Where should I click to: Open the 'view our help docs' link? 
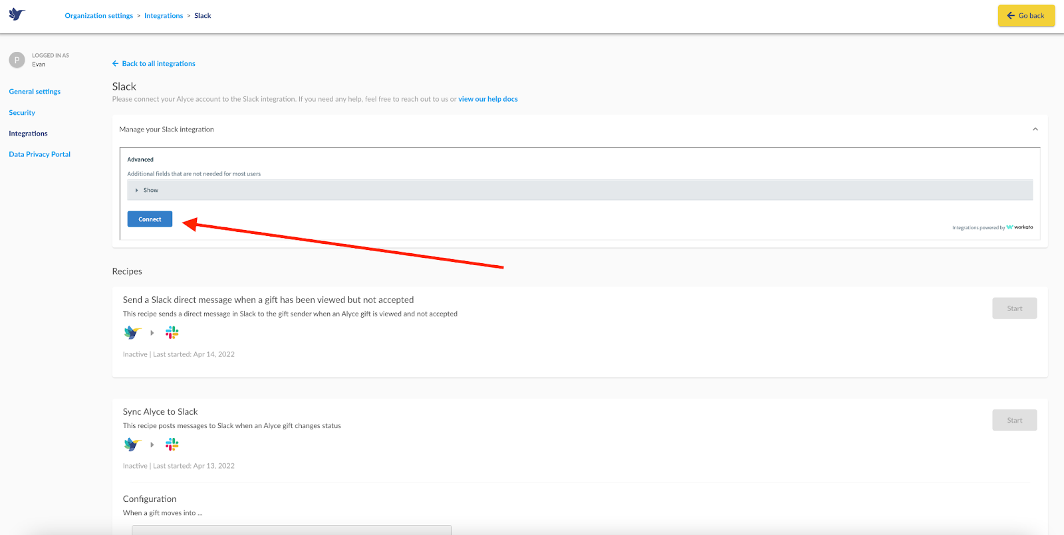488,99
